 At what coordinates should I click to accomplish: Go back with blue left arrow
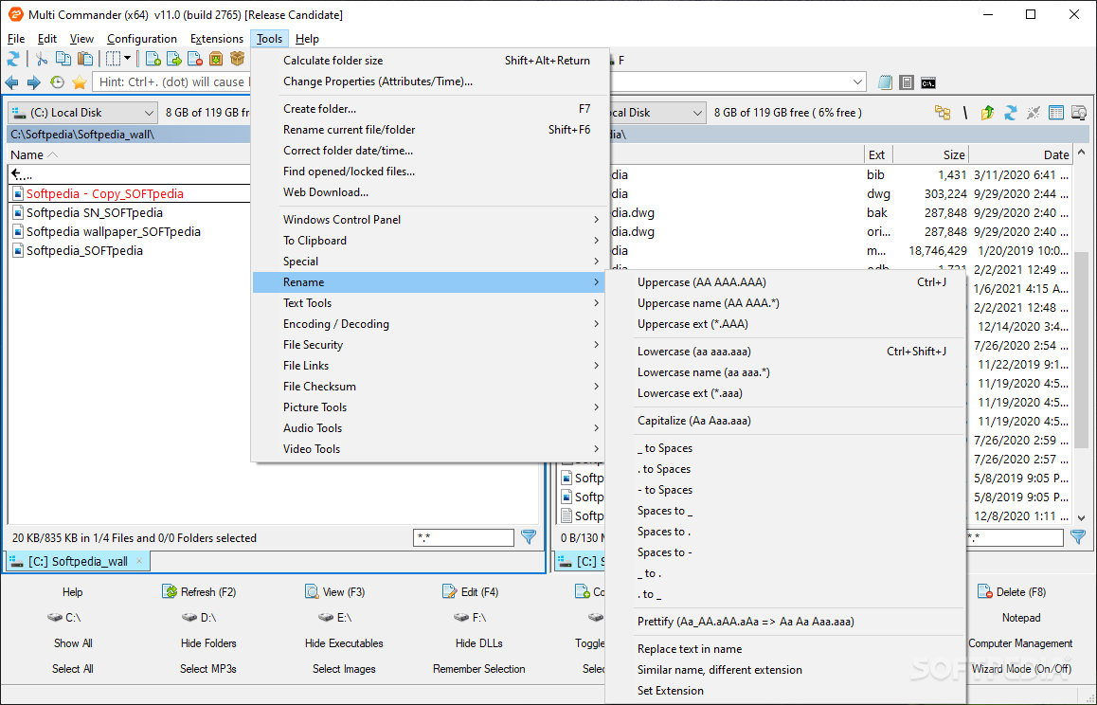(x=12, y=82)
